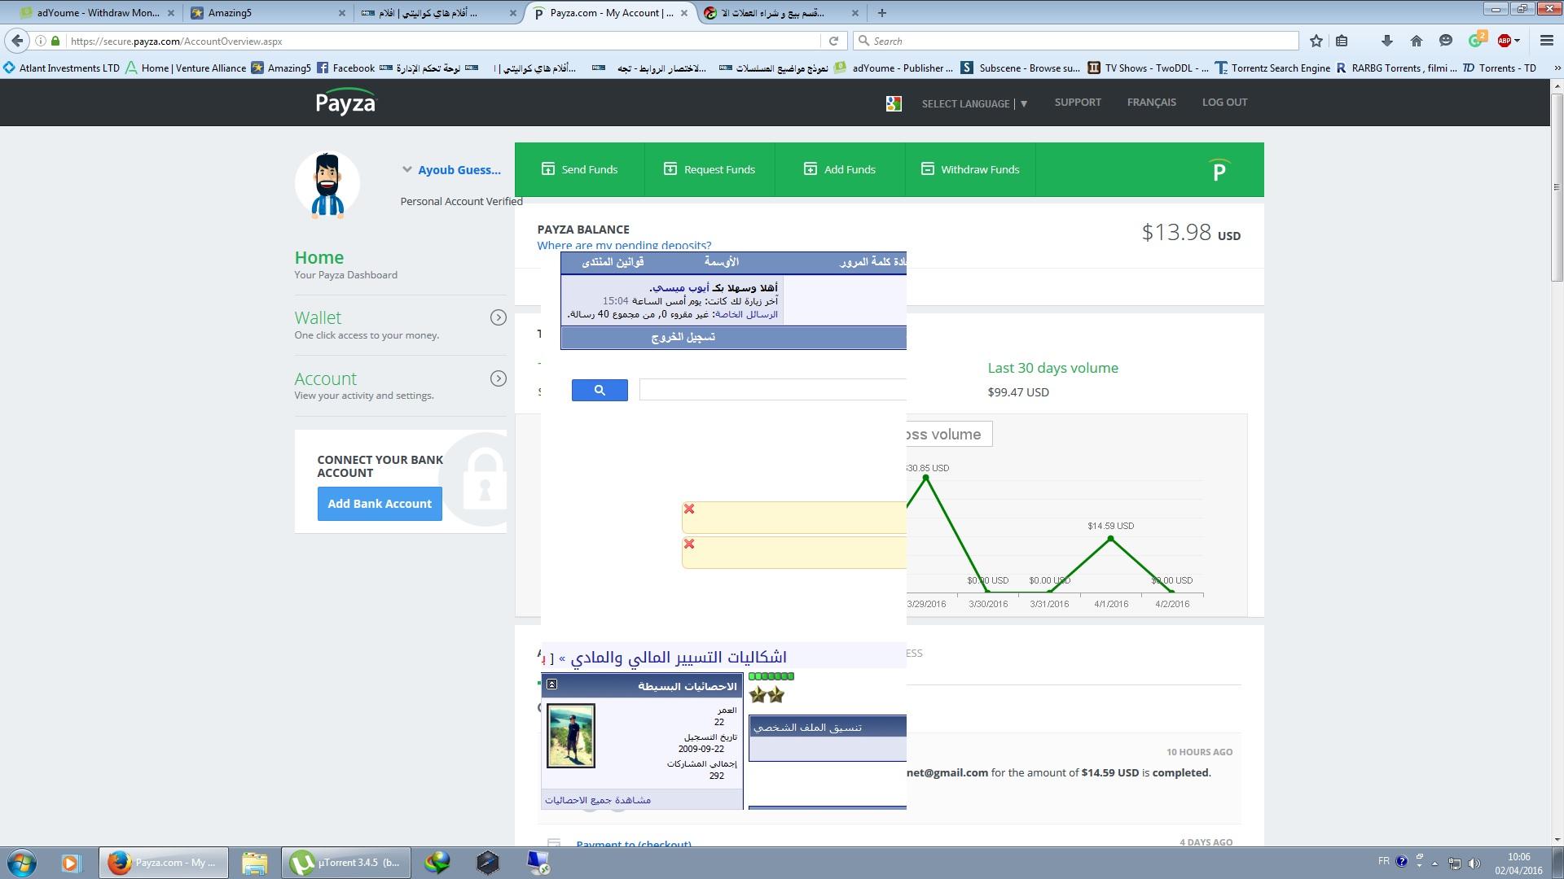This screenshot has height=879, width=1564.
Task: Expand the Ayoub Guess... account name dropdown
Action: point(451,169)
